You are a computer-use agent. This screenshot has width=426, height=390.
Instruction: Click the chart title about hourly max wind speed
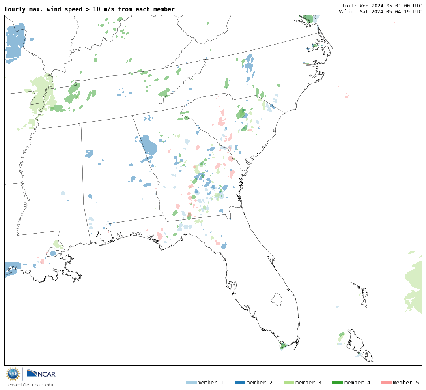click(90, 9)
